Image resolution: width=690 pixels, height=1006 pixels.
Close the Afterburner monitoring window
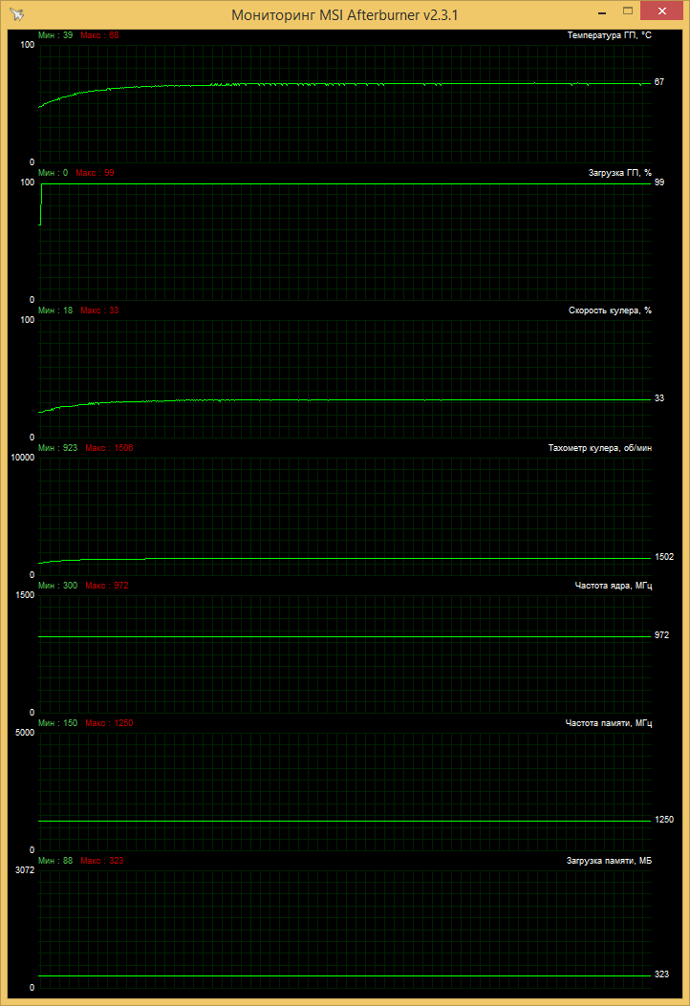click(661, 11)
